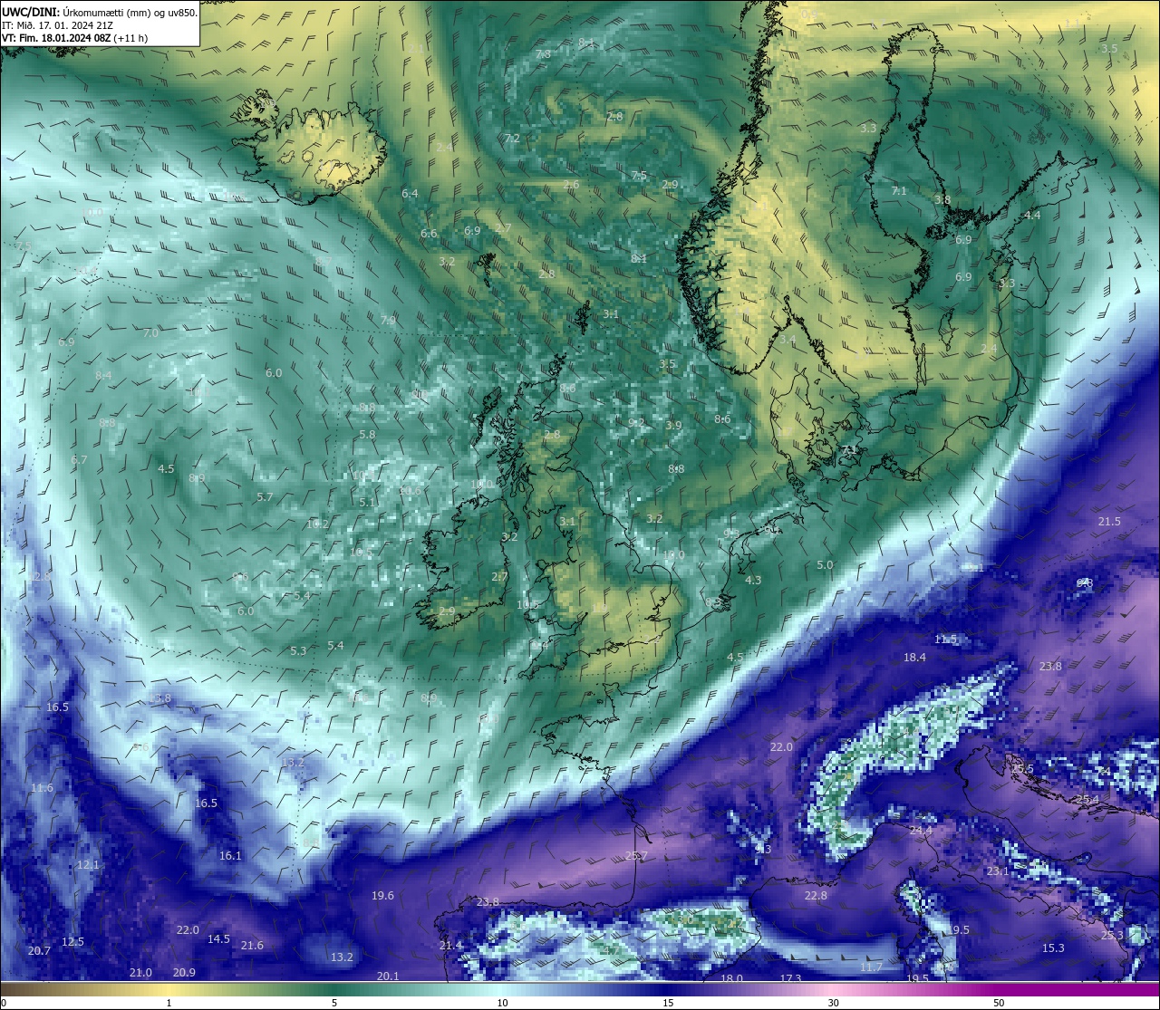Screen dimensions: 1160x1010
Task: Click the horizontal colour scale bar
Action: [580, 989]
